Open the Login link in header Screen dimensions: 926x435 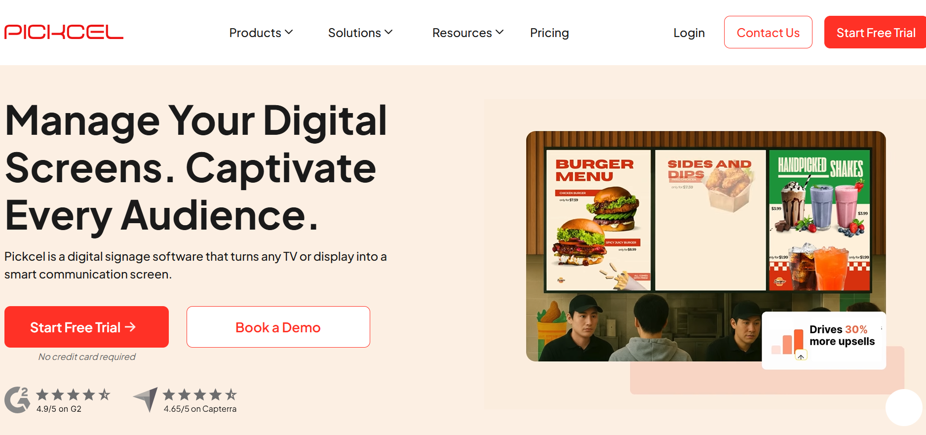(689, 33)
